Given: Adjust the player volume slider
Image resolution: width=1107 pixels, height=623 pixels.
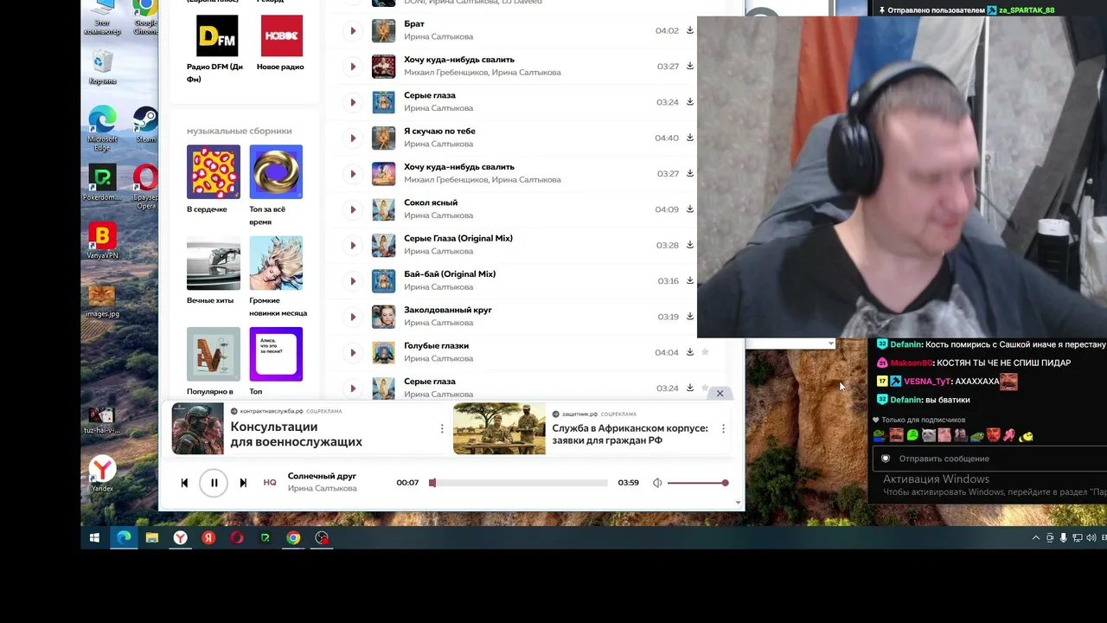Looking at the screenshot, I should coord(697,483).
